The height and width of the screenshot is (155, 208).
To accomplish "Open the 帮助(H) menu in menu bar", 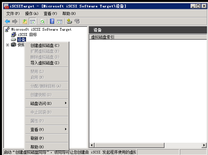I will click(x=69, y=14).
